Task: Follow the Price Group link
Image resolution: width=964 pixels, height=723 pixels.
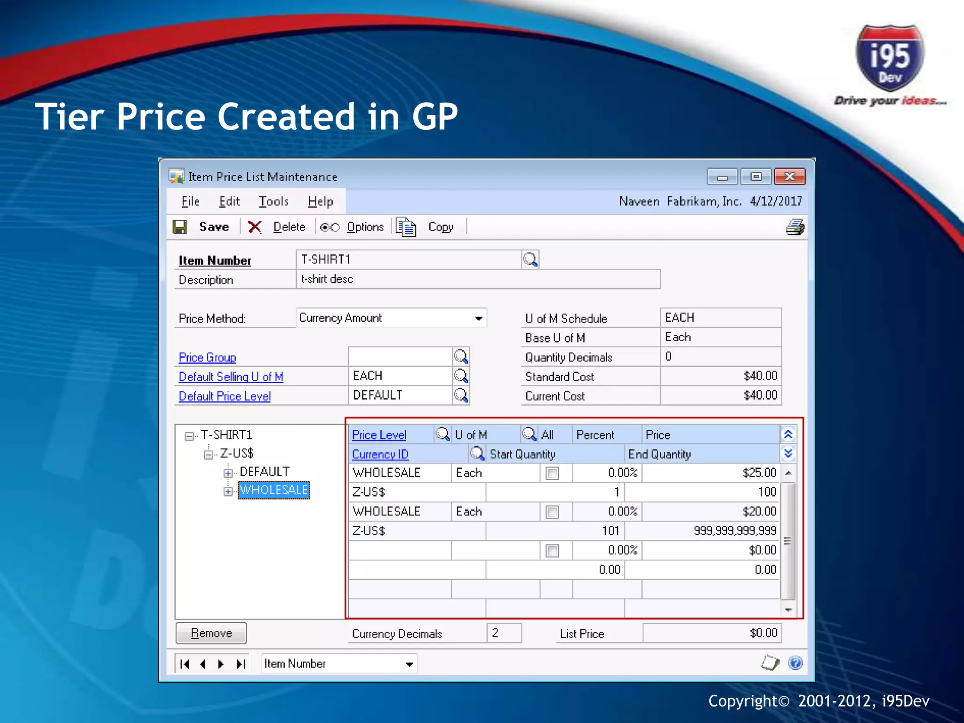Action: (207, 357)
